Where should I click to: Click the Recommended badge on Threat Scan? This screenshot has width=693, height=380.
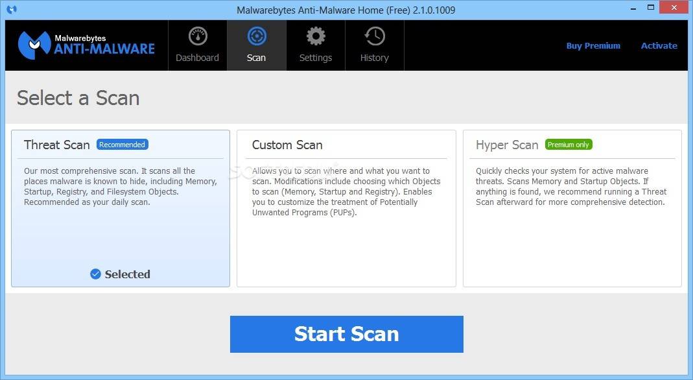[122, 145]
